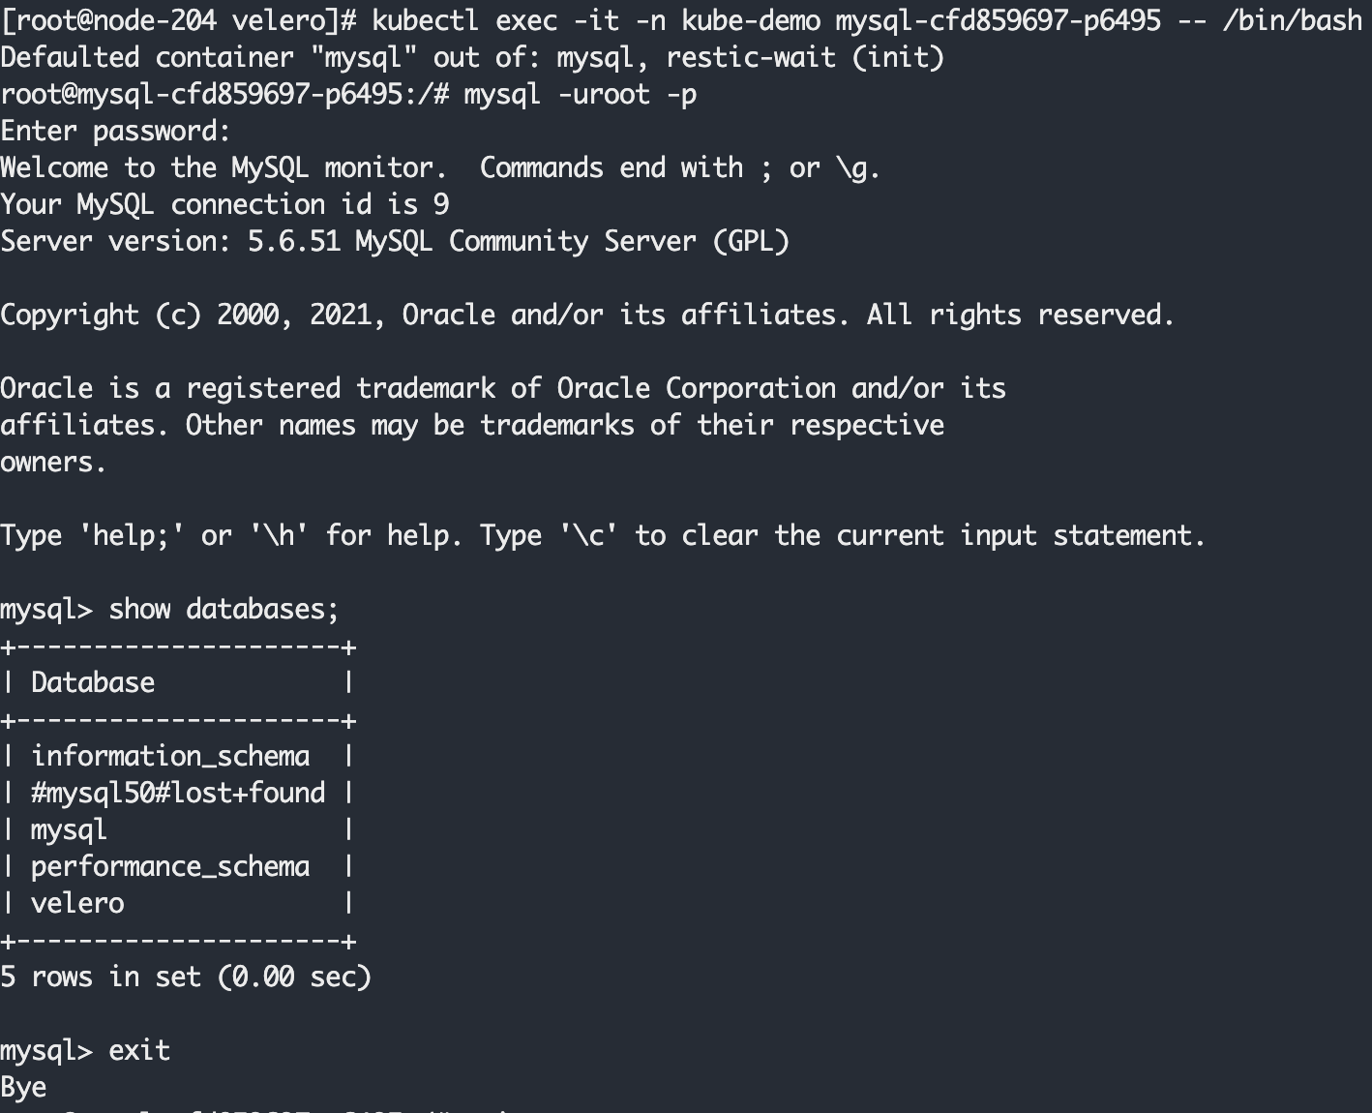Click the kubectl exec command text
Image resolution: width=1372 pixels, height=1113 pixels.
coord(867,20)
